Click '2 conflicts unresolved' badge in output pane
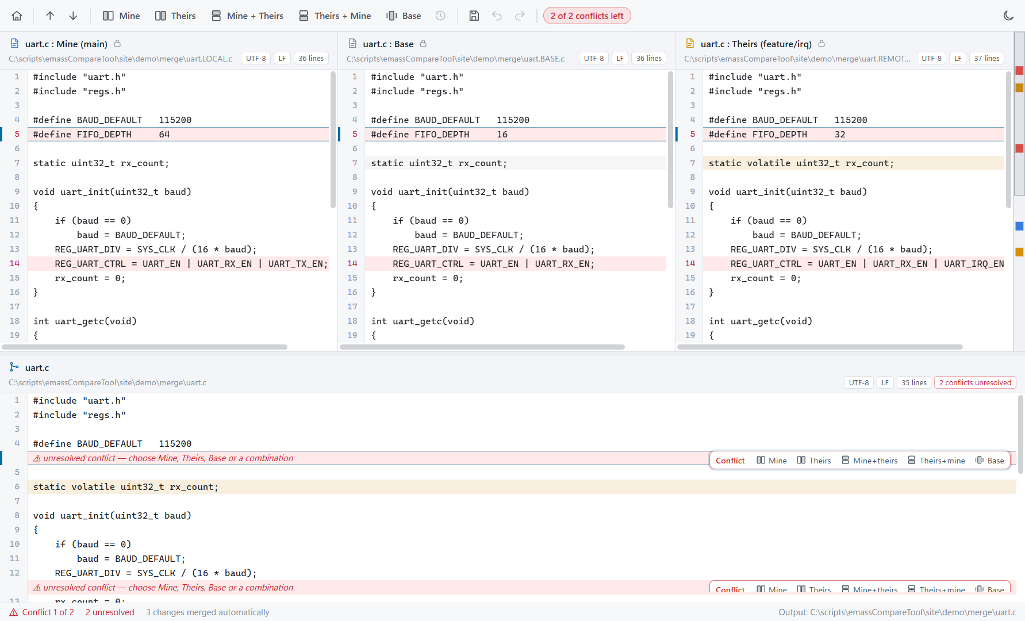Image resolution: width=1025 pixels, height=621 pixels. 975,382
